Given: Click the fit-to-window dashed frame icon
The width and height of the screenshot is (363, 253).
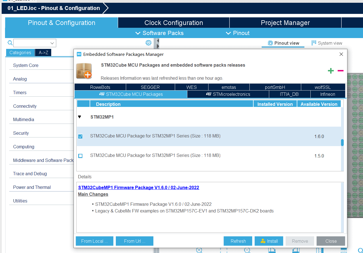Looking at the screenshot, I should 224,250.
